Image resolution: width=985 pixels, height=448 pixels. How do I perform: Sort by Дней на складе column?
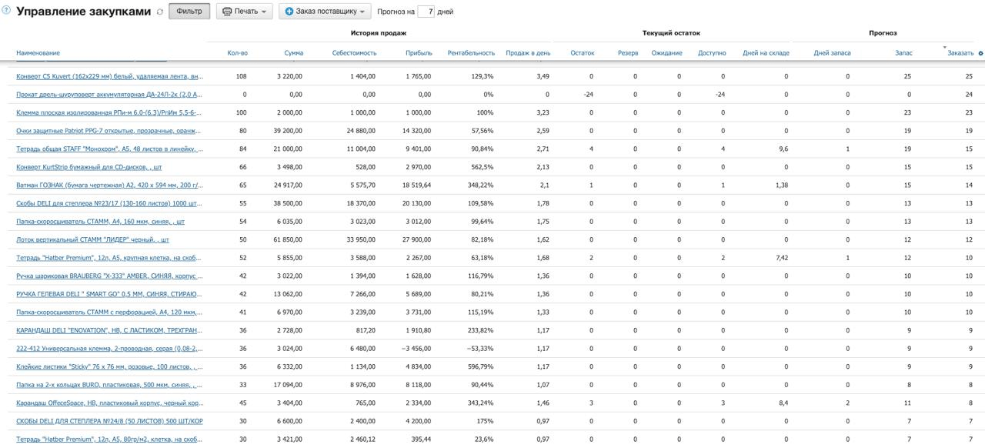(766, 53)
